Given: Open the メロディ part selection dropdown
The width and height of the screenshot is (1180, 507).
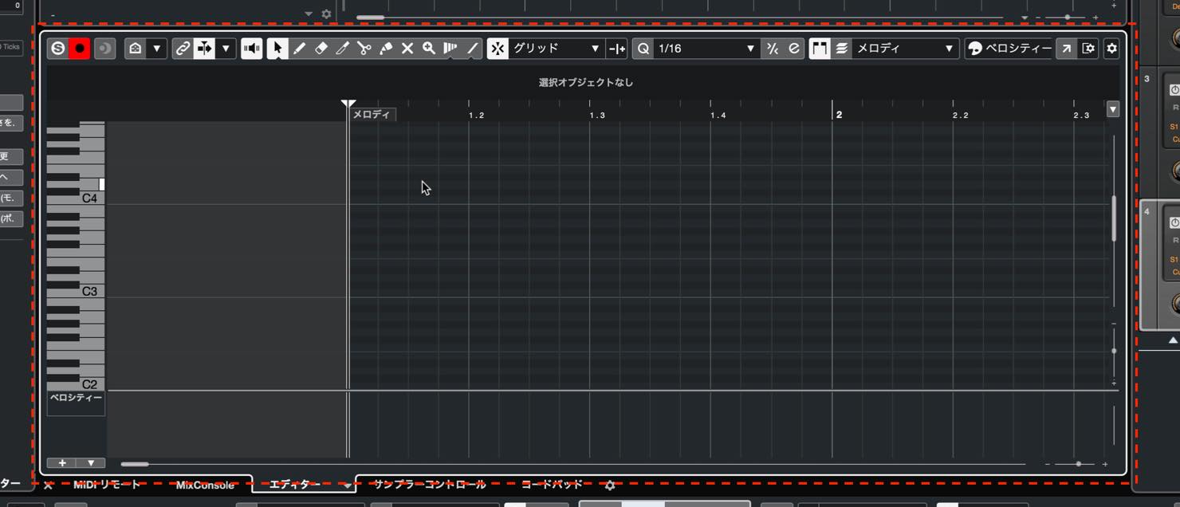Looking at the screenshot, I should pos(905,49).
